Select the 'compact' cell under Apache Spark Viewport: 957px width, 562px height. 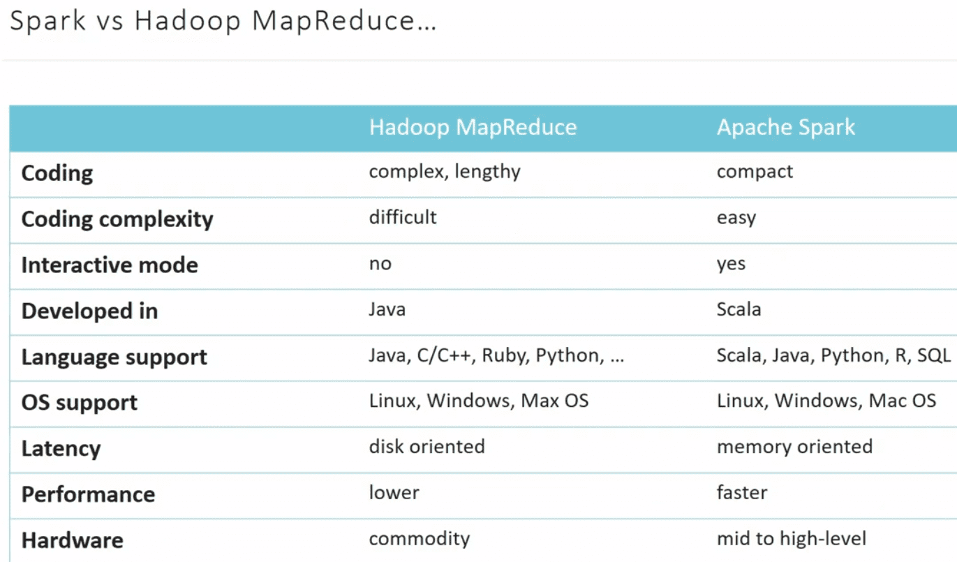tap(755, 172)
